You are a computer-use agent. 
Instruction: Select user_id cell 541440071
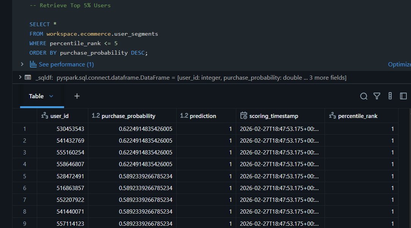pyautogui.click(x=70, y=212)
